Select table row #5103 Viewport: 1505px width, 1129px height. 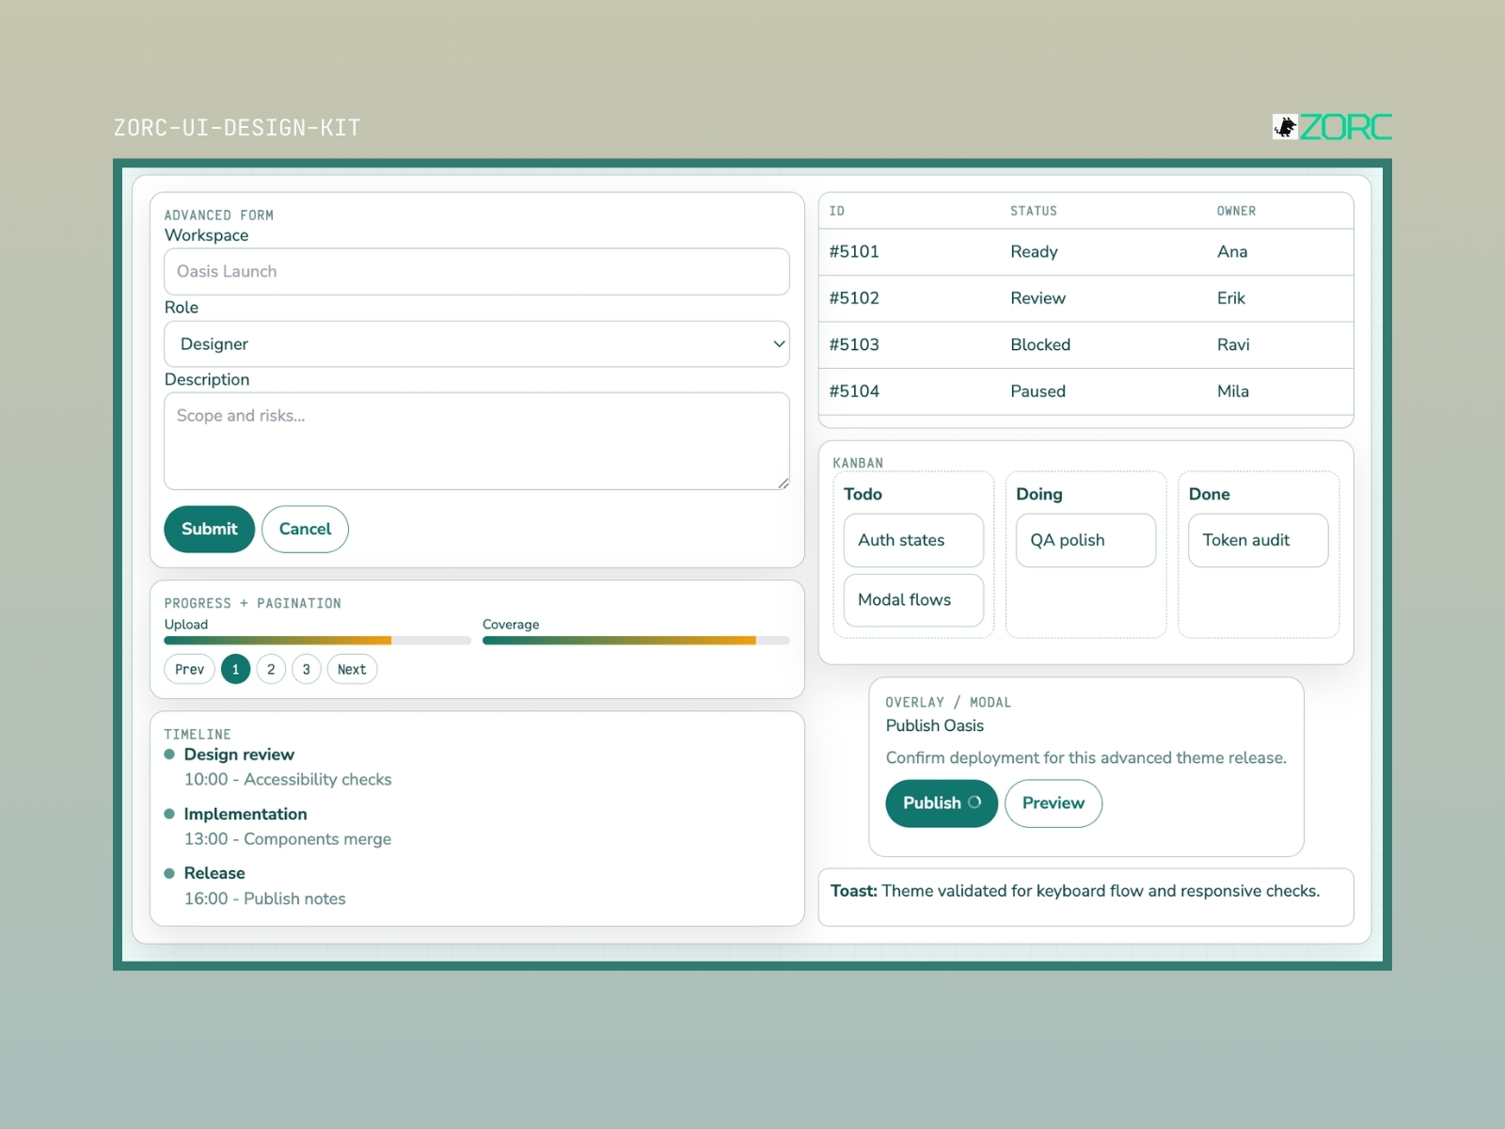(x=1086, y=345)
